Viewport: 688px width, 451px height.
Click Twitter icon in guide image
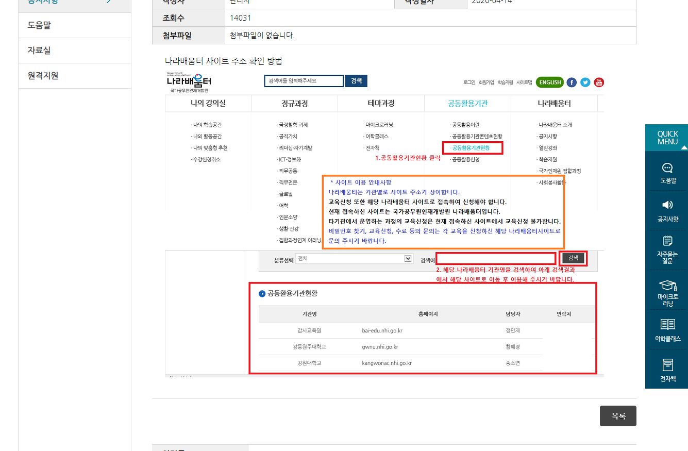[585, 82]
